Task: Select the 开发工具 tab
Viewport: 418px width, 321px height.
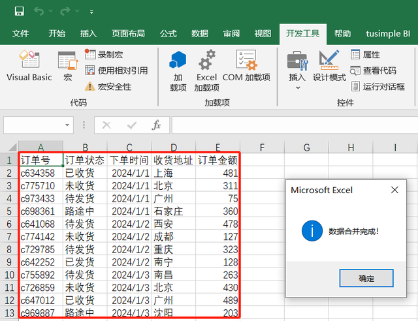Action: pyautogui.click(x=303, y=33)
